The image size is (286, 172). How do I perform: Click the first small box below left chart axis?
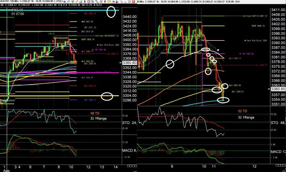[128, 166]
